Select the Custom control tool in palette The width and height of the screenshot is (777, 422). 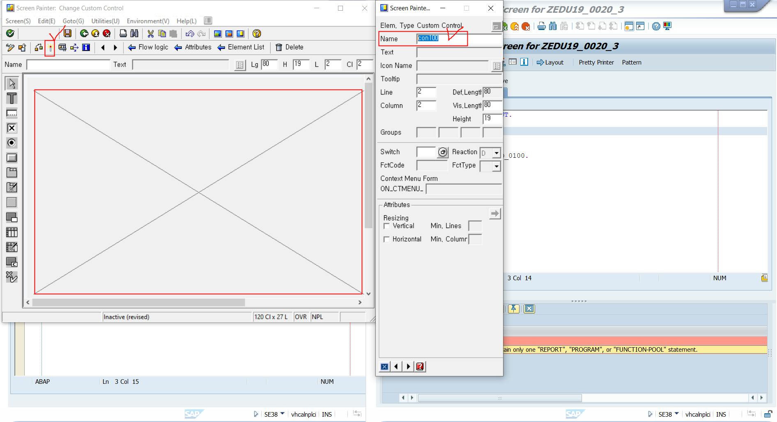12,262
